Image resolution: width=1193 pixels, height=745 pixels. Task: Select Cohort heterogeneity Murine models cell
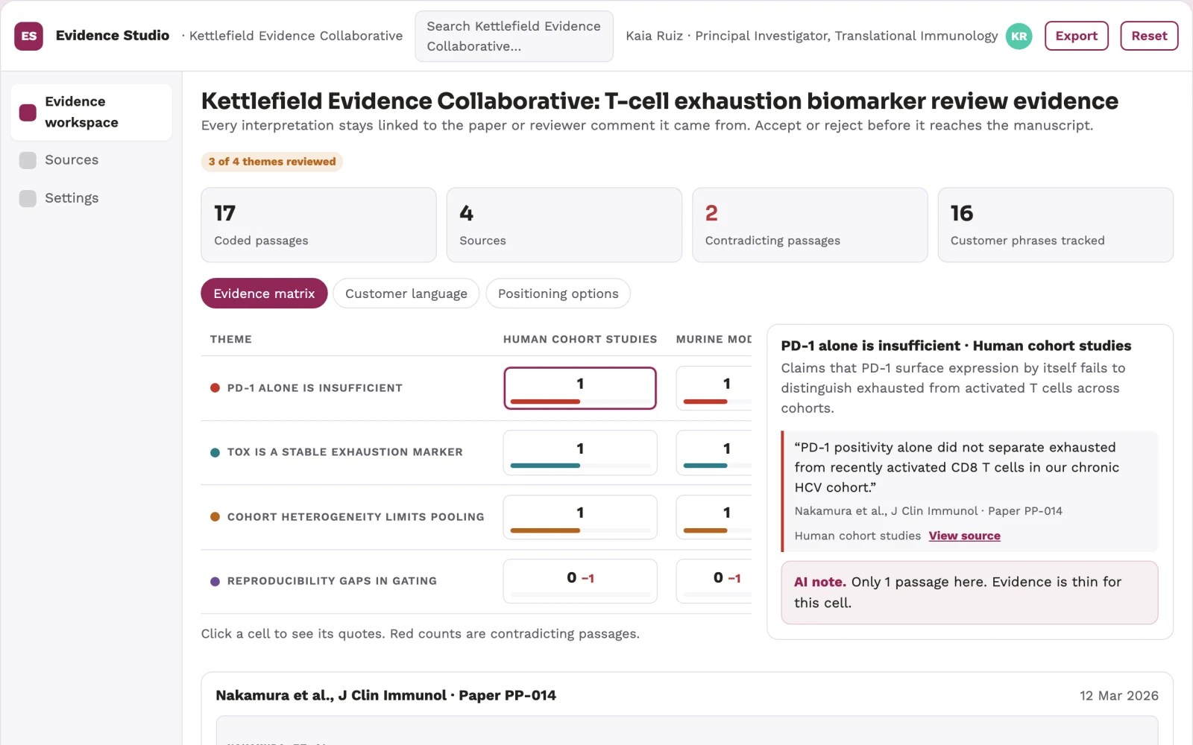point(714,517)
